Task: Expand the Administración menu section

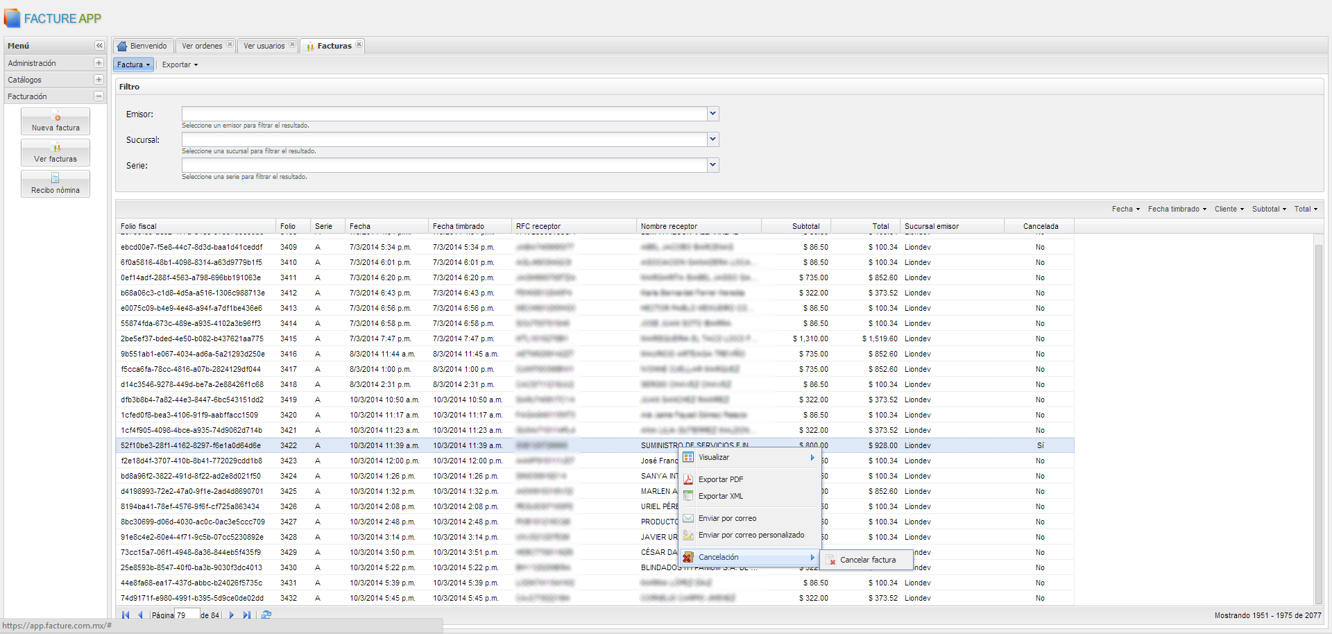Action: pyautogui.click(x=99, y=63)
